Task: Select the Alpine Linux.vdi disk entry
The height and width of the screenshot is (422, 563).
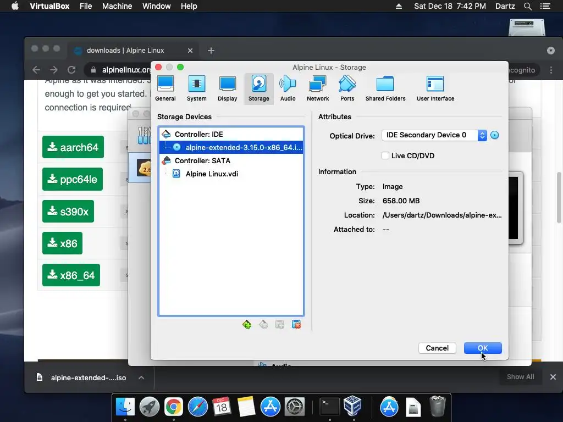Action: tap(231, 174)
